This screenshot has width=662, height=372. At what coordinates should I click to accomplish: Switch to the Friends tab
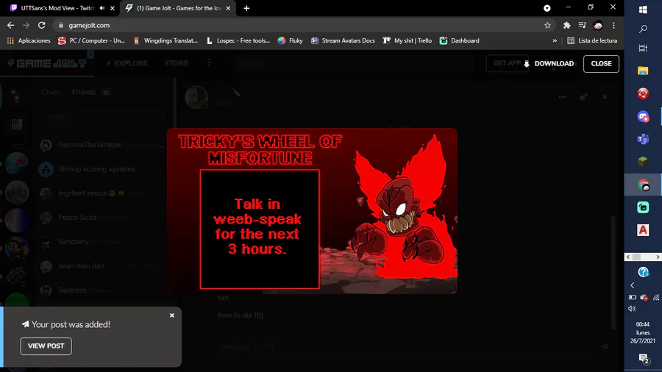click(x=84, y=92)
